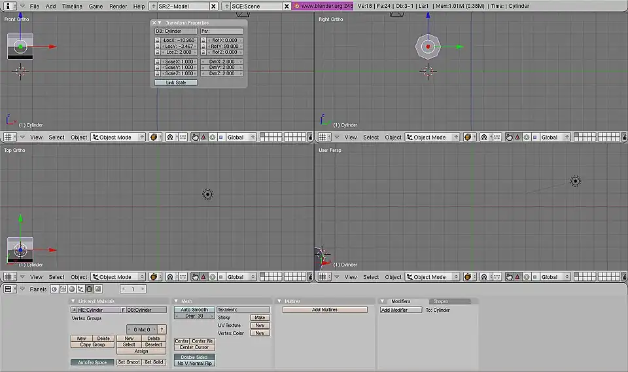Open the Render menu

click(x=118, y=6)
